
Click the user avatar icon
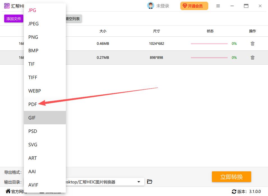[151, 6]
